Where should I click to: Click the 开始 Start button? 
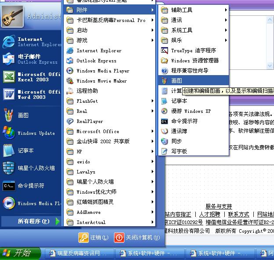point(19,253)
